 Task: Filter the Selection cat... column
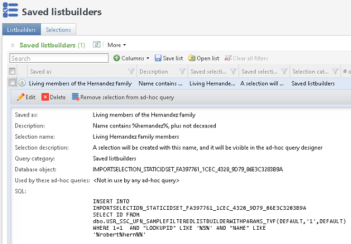[x=335, y=72]
